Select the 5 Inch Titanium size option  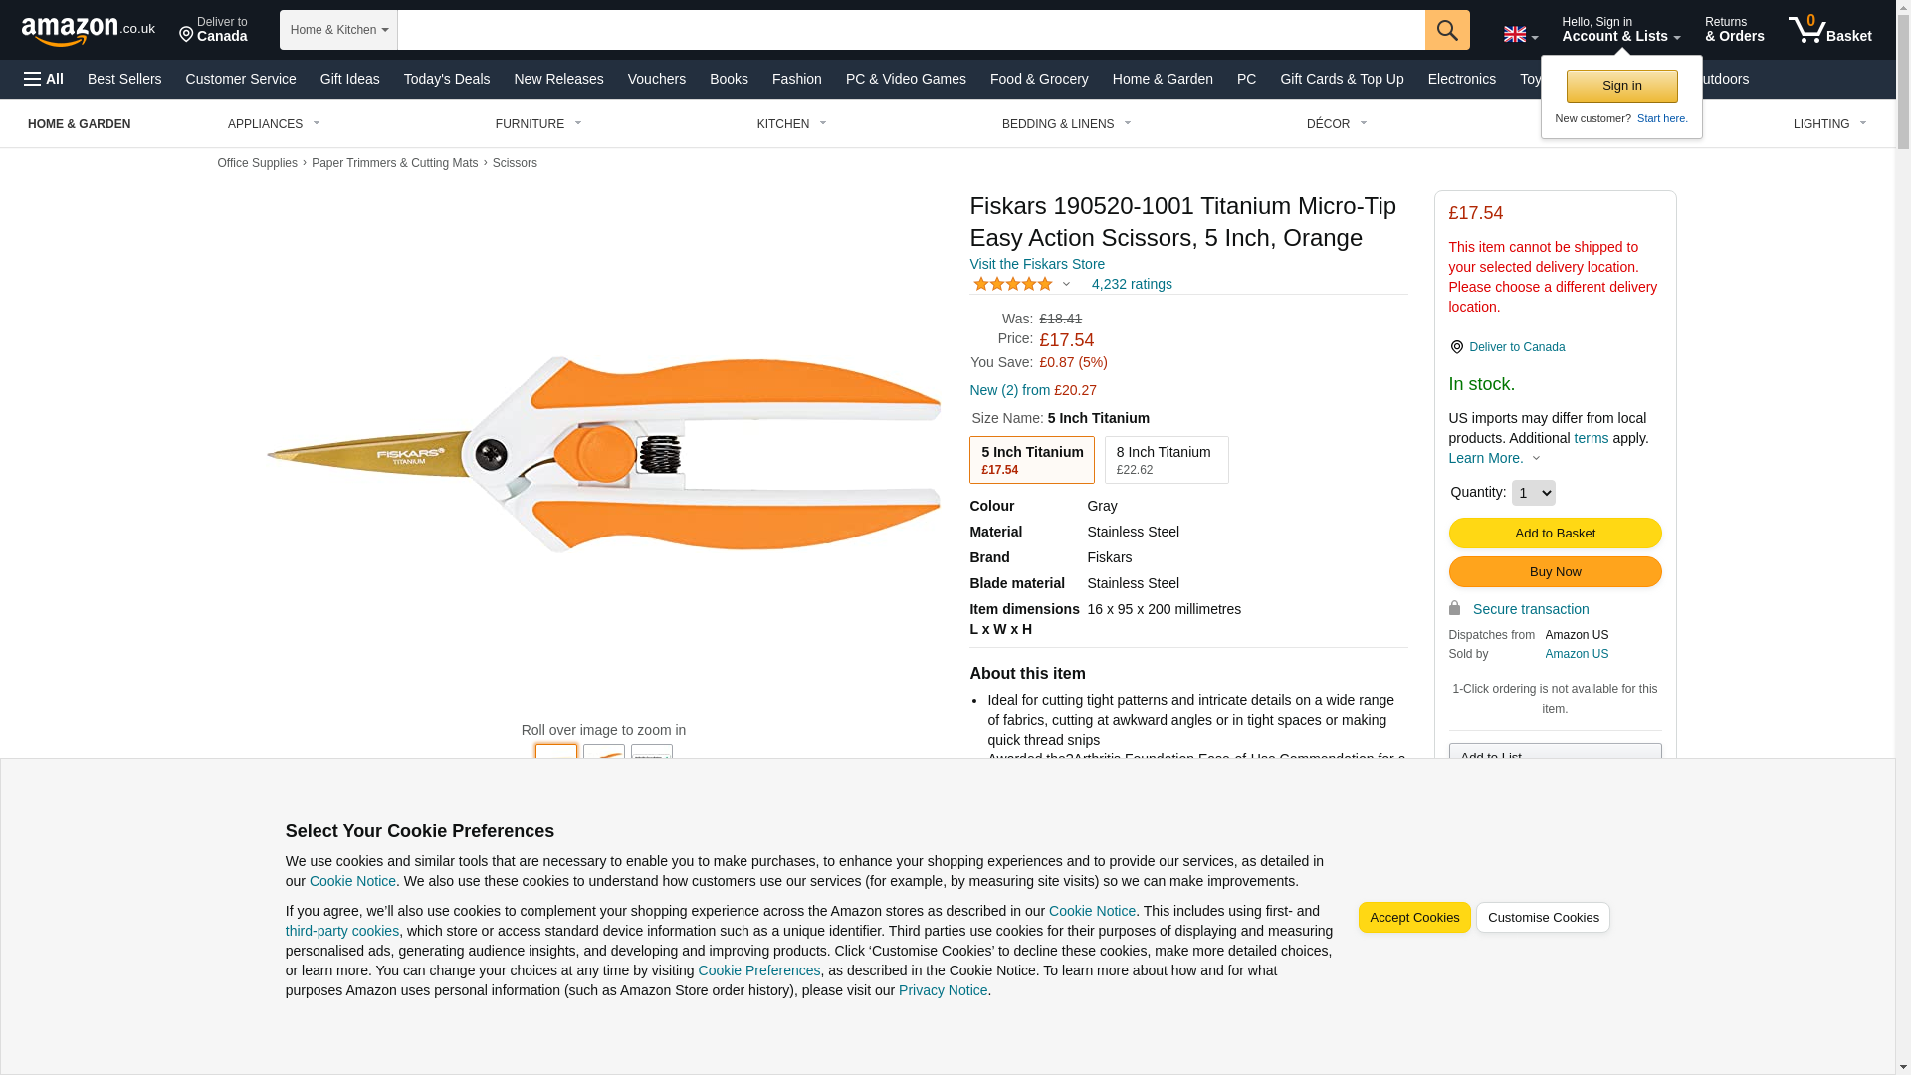click(x=1031, y=460)
